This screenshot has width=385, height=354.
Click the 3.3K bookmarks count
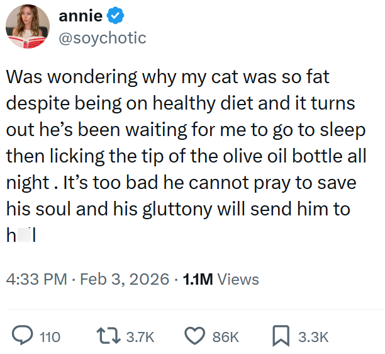tap(313, 337)
